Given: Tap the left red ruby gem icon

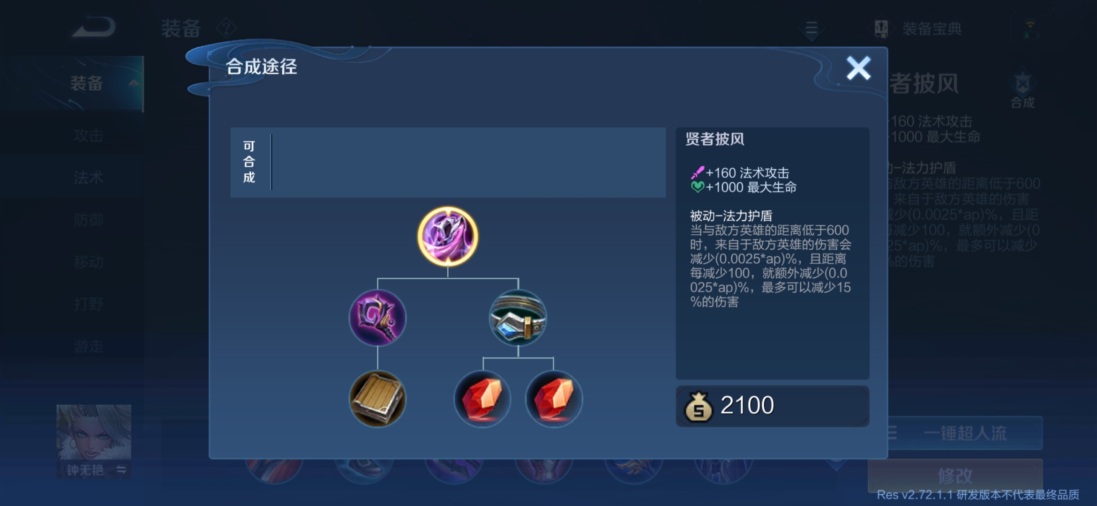Looking at the screenshot, I should point(482,399).
